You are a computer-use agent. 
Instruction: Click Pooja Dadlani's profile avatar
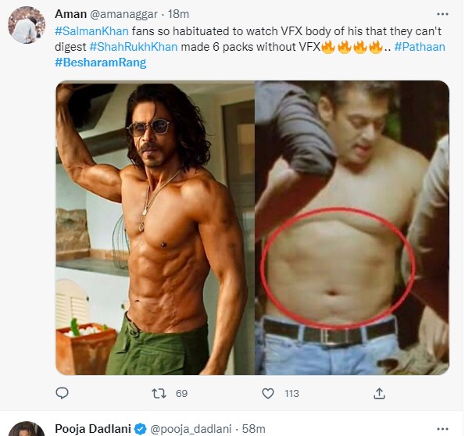pyautogui.click(x=27, y=428)
